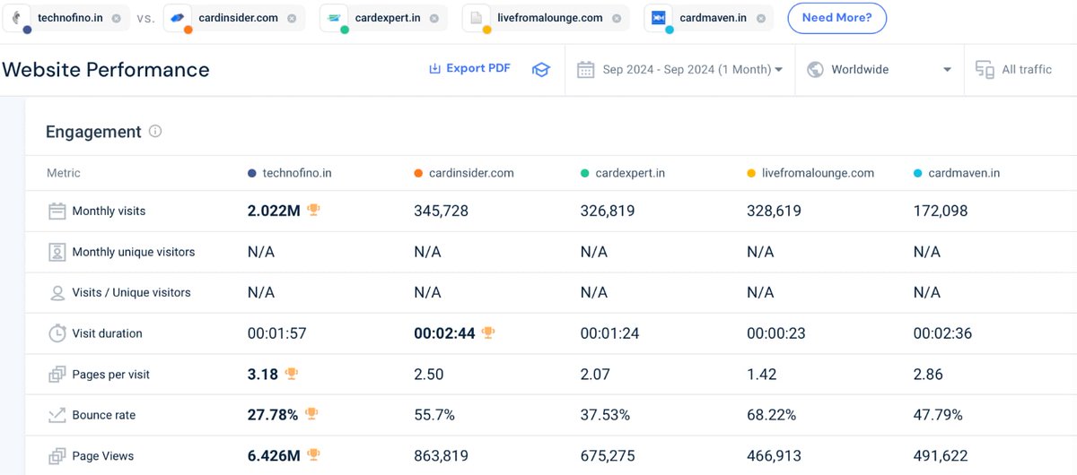Click the cardexpert.in column header

click(x=623, y=173)
